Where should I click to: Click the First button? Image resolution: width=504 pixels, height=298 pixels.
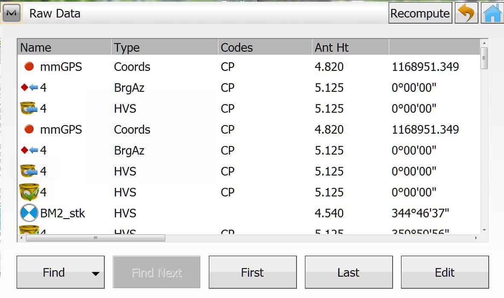tap(253, 272)
